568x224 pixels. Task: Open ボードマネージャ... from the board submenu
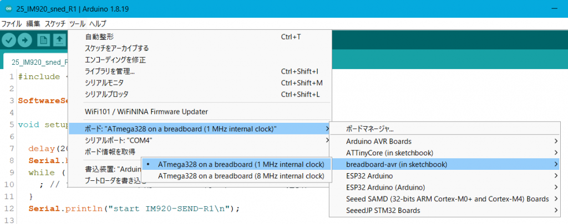[369, 128]
